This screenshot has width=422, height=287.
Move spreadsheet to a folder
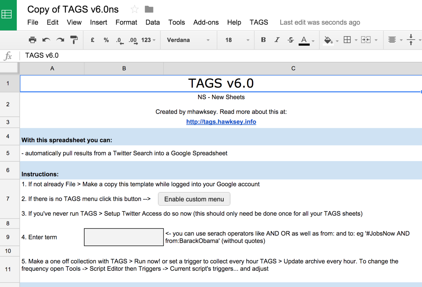(149, 9)
